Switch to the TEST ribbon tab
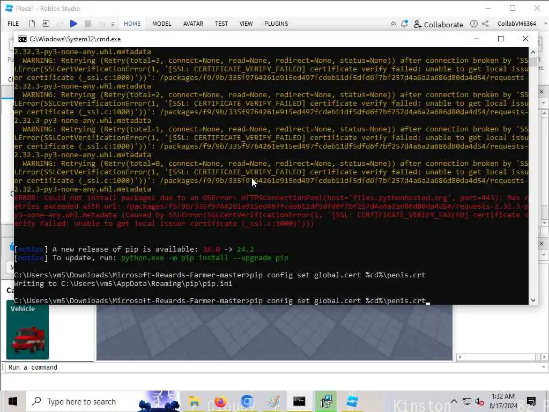This screenshot has height=412, width=549. pos(221,24)
